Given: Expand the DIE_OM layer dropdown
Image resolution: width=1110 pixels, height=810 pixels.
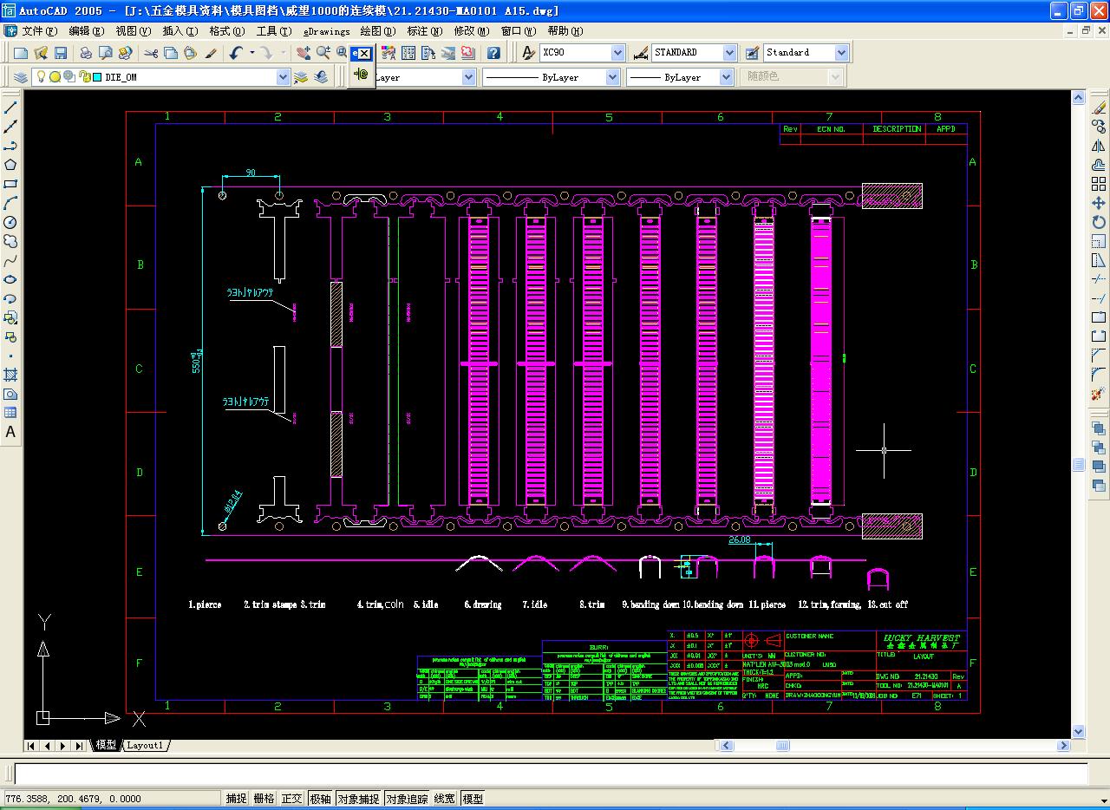Looking at the screenshot, I should 283,77.
